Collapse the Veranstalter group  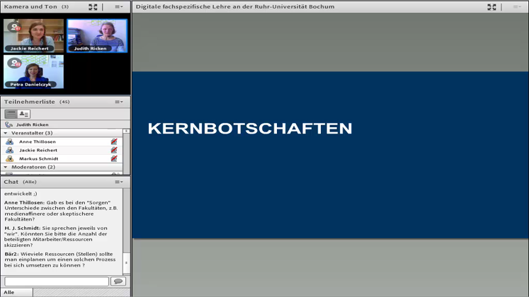pos(6,133)
